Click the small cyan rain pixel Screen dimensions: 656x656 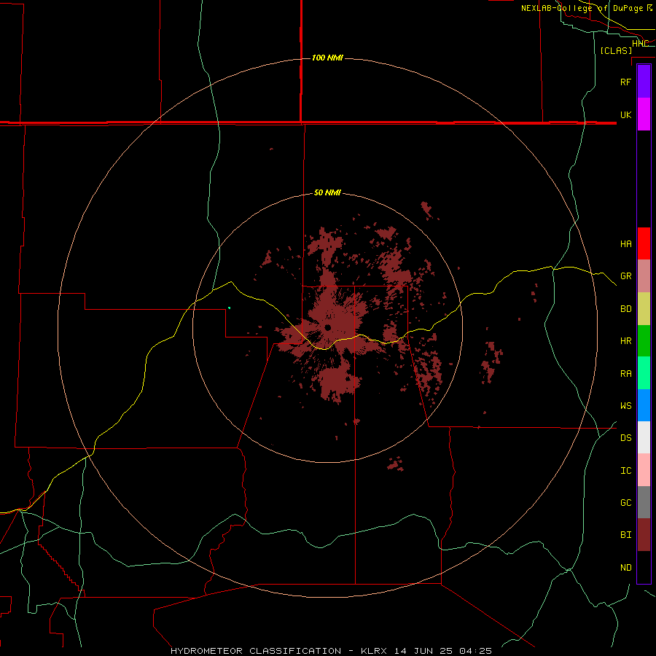[230, 308]
